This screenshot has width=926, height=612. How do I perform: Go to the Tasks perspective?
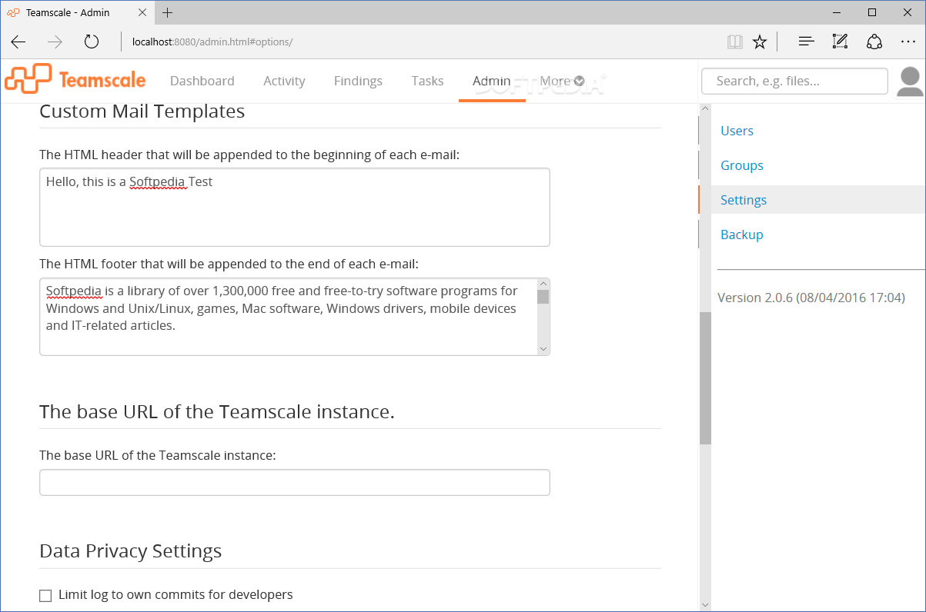pyautogui.click(x=427, y=81)
